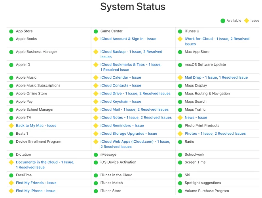Select the Screen Time text
262x198 pixels.
195,162
